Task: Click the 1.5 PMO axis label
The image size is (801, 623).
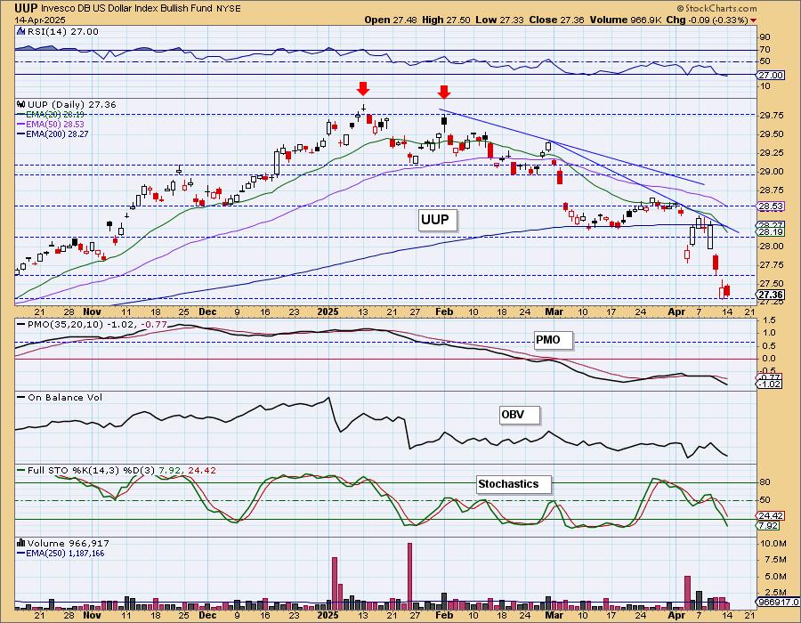Action: click(x=768, y=320)
